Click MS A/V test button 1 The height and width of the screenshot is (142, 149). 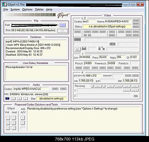pyautogui.click(x=23, y=117)
